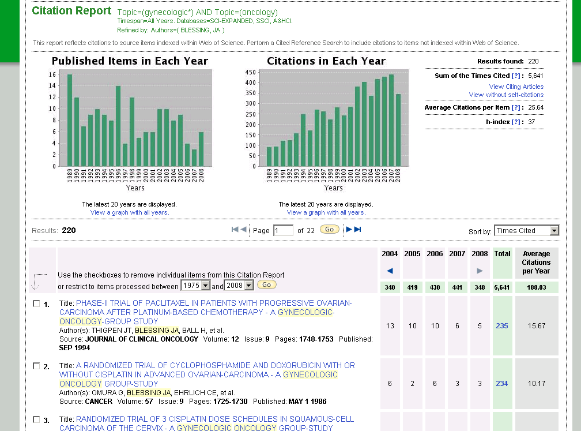Check the box for item 3
Viewport: 581px width, 431px height.
[x=36, y=419]
